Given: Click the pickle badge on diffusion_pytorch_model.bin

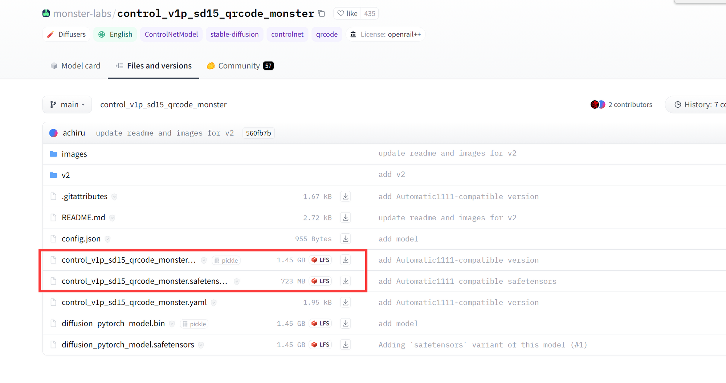Looking at the screenshot, I should tap(194, 324).
